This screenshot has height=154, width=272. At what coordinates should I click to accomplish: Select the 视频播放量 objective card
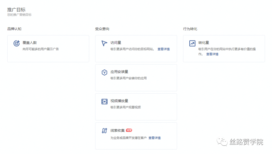(x=136, y=106)
